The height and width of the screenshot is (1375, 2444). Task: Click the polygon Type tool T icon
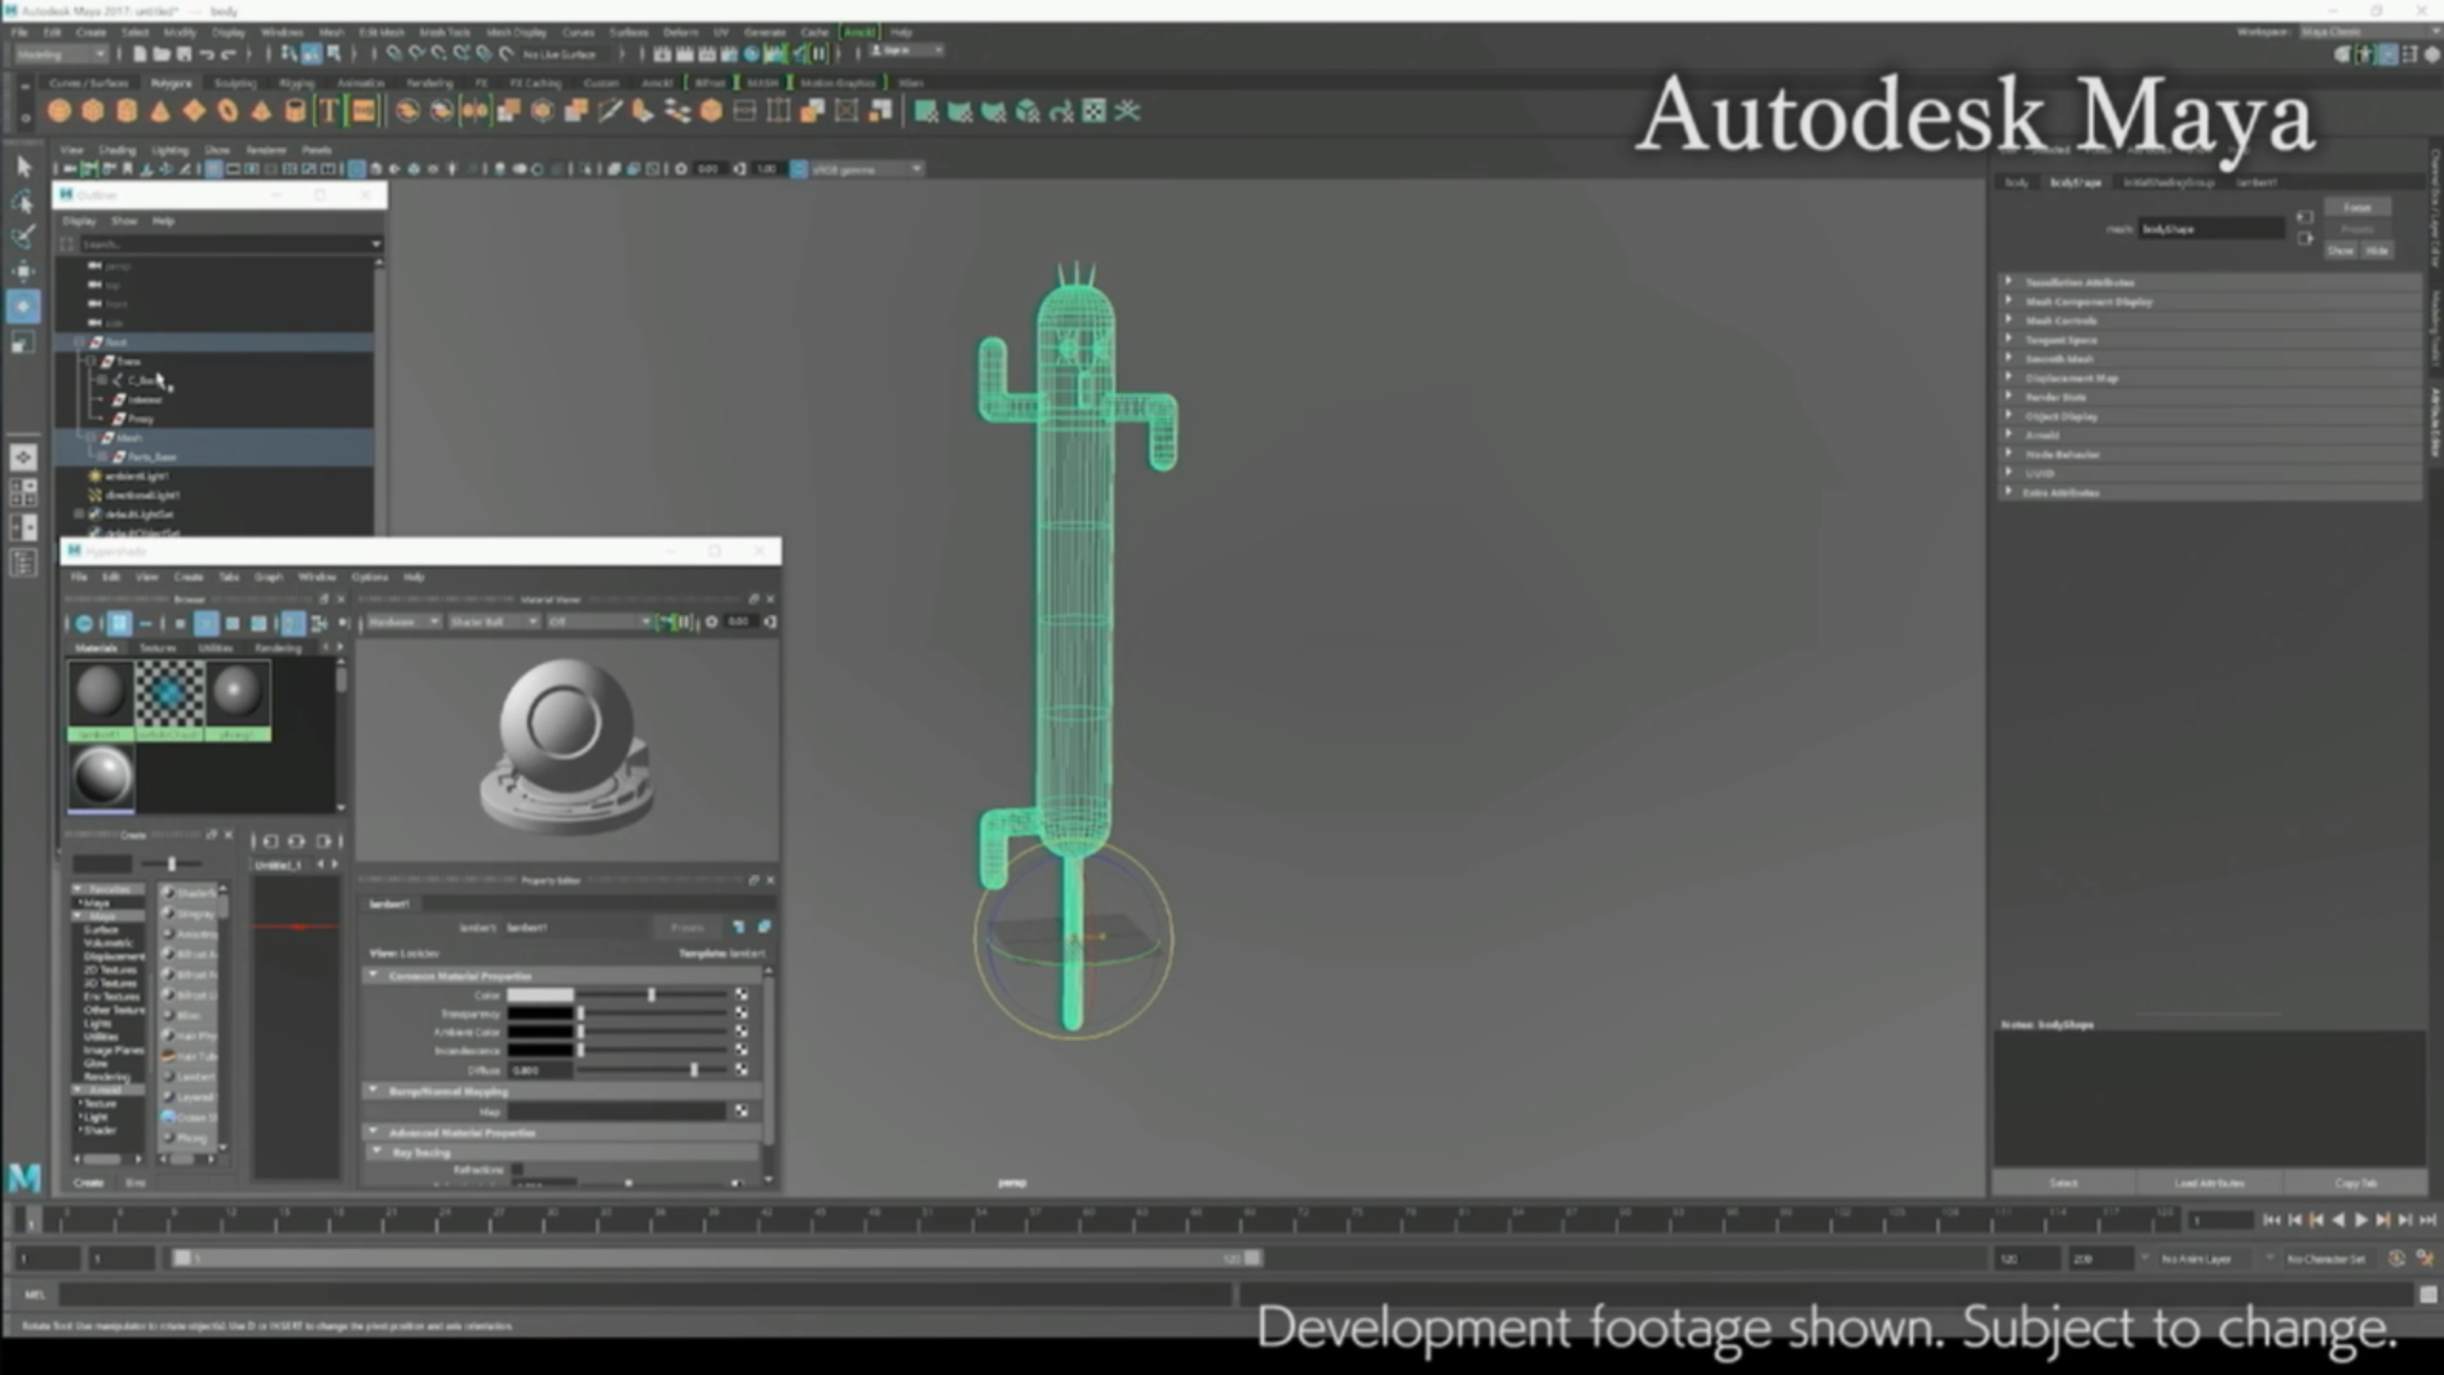click(x=328, y=112)
